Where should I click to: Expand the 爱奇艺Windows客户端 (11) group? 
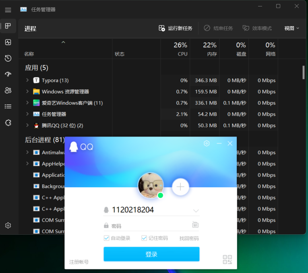(x=27, y=103)
